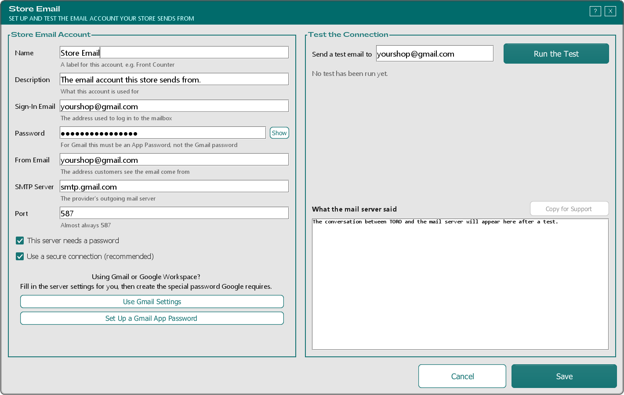Click 'No test has been run yet' status text
624x395 pixels.
coord(350,74)
